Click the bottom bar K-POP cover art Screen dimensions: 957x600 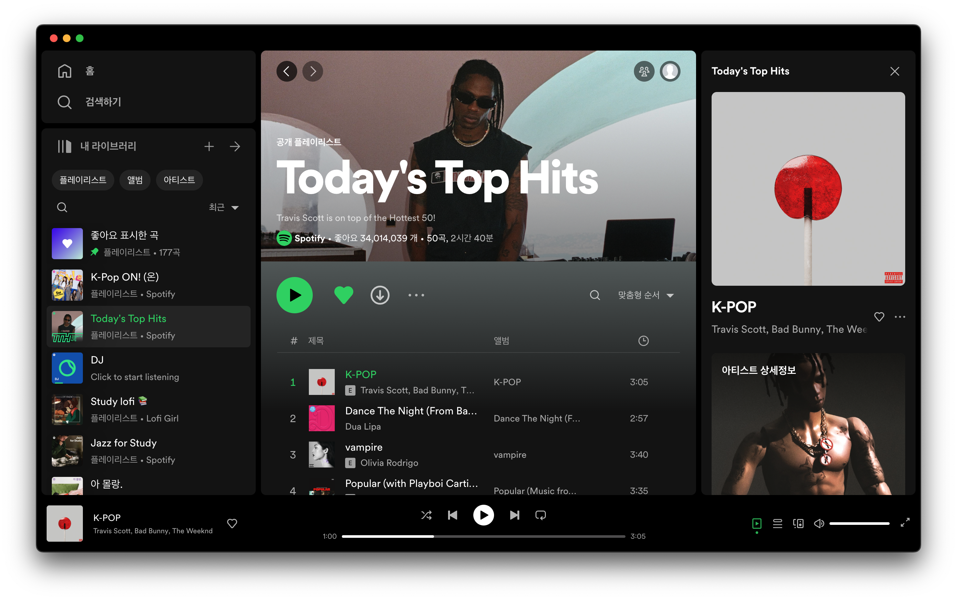coord(65,524)
